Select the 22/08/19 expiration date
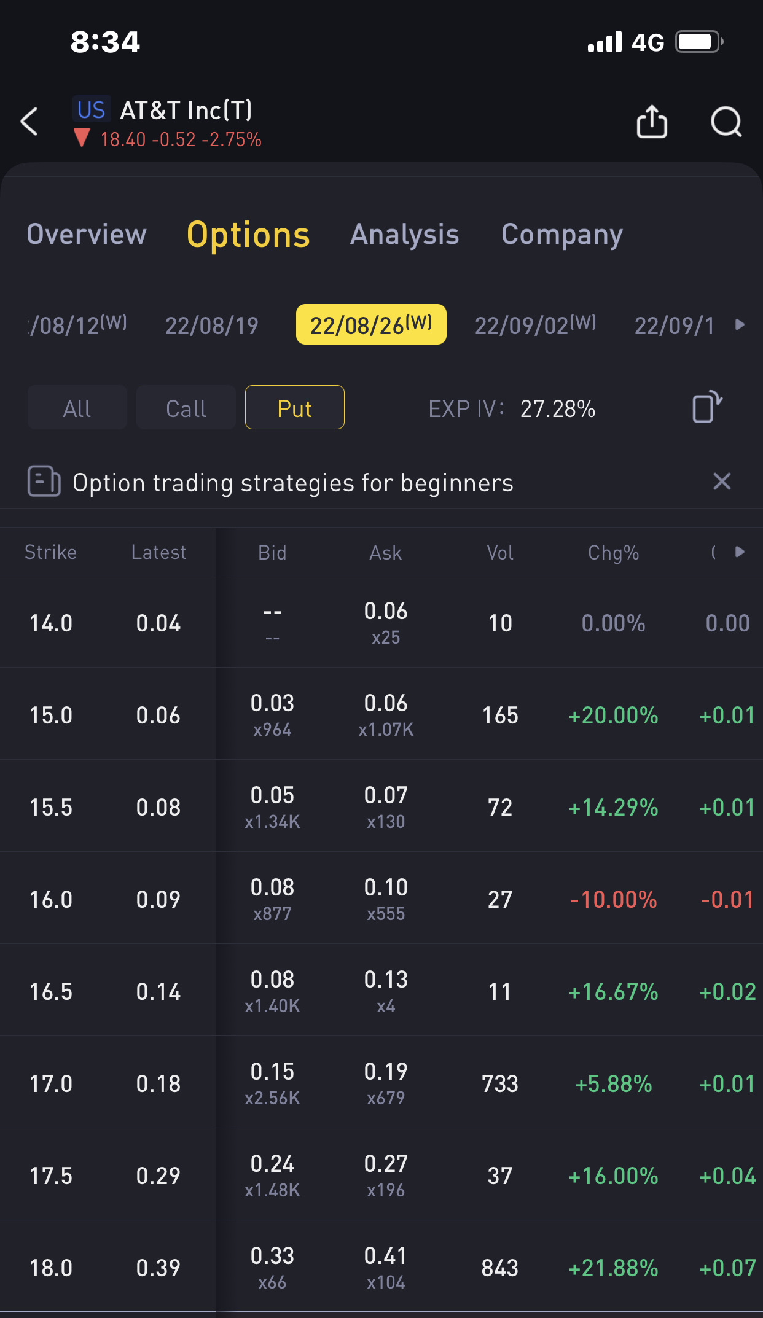This screenshot has width=763, height=1318. 212,326
